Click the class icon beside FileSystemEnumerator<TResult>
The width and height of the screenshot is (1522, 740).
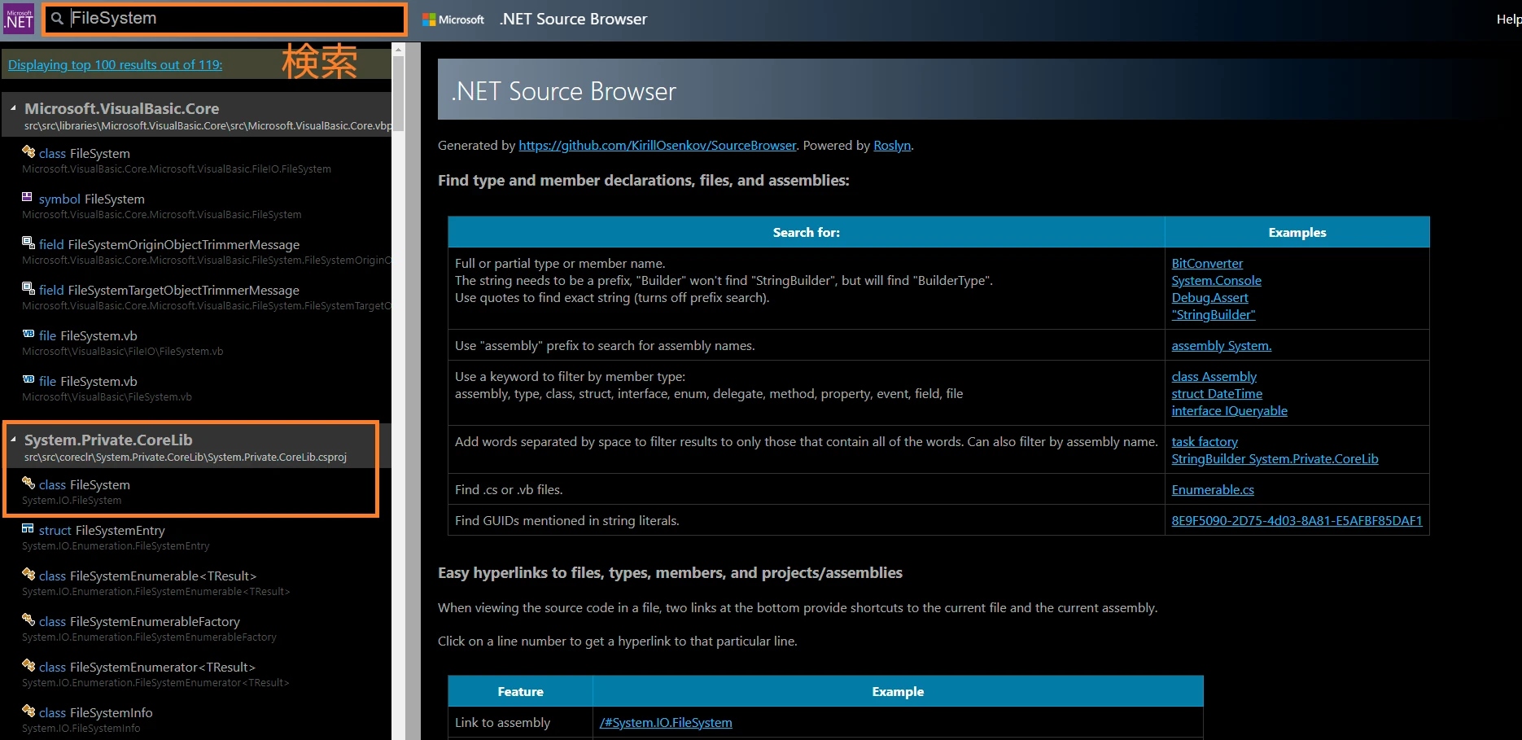28,665
